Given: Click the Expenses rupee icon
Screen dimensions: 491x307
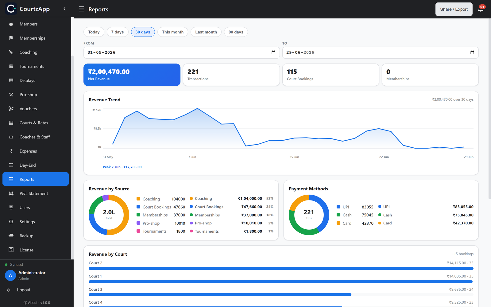Looking at the screenshot, I should coord(11,151).
